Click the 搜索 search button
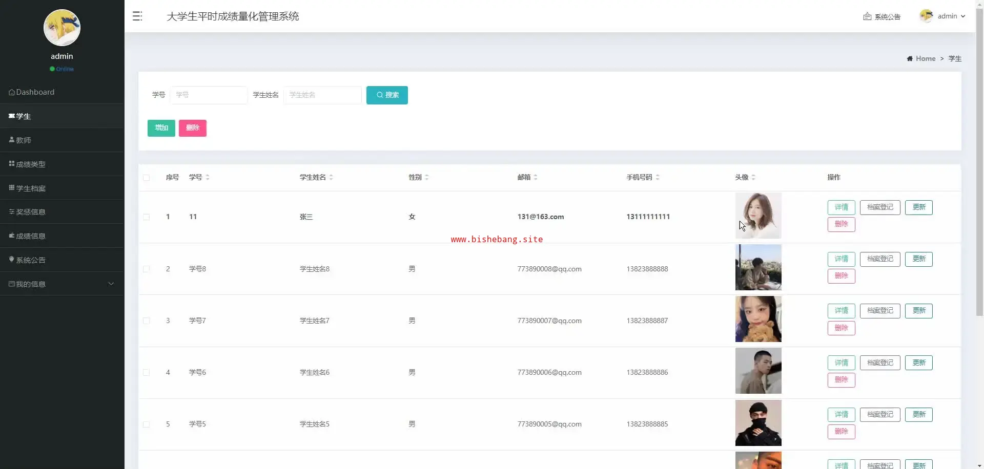Screen dimensions: 984x469 coord(387,95)
